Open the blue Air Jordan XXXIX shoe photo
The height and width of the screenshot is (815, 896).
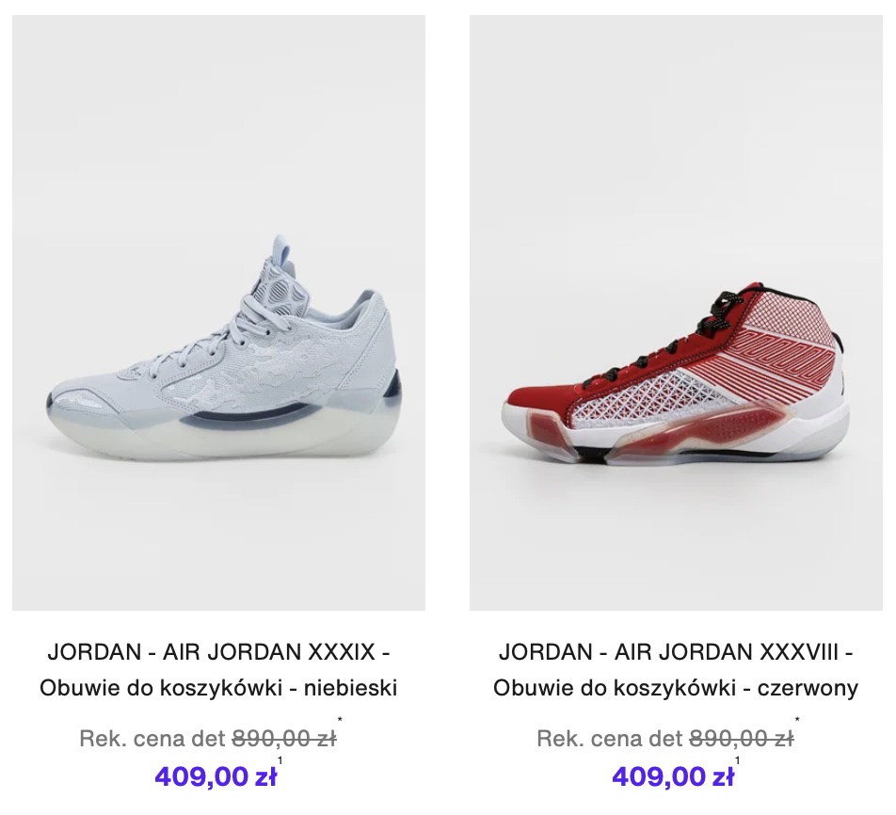pos(219,312)
